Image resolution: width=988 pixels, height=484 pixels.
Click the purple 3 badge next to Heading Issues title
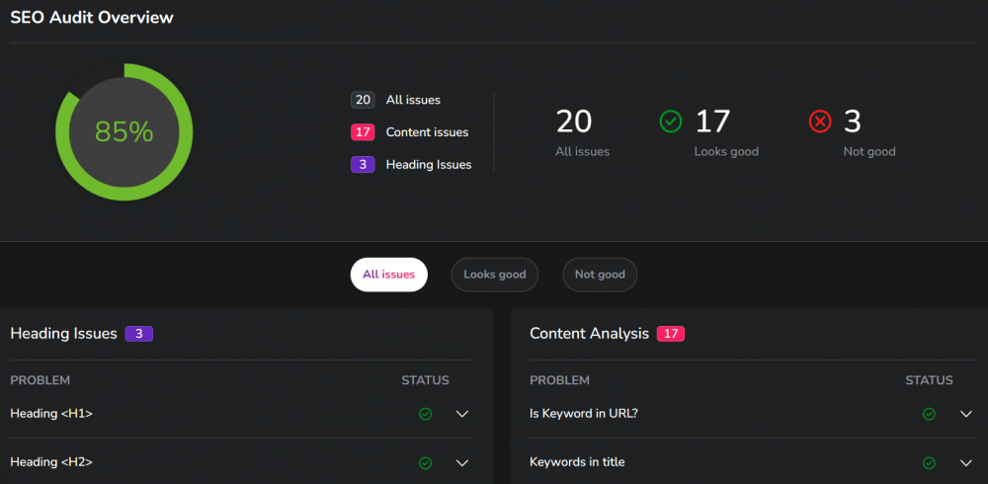tap(138, 334)
